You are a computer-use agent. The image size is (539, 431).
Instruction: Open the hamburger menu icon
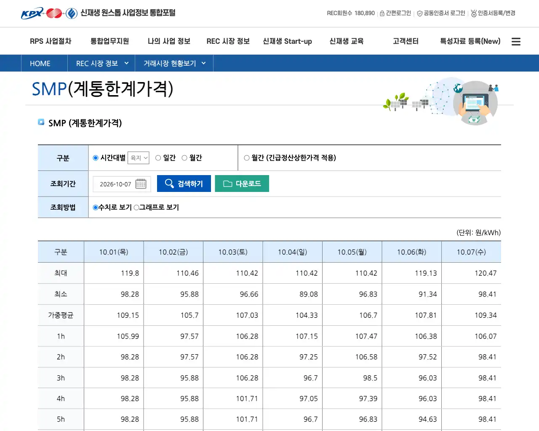(x=516, y=42)
